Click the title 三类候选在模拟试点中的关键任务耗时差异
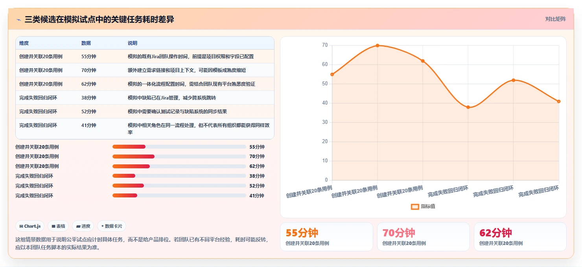Image resolution: width=582 pixels, height=267 pixels. click(x=99, y=19)
